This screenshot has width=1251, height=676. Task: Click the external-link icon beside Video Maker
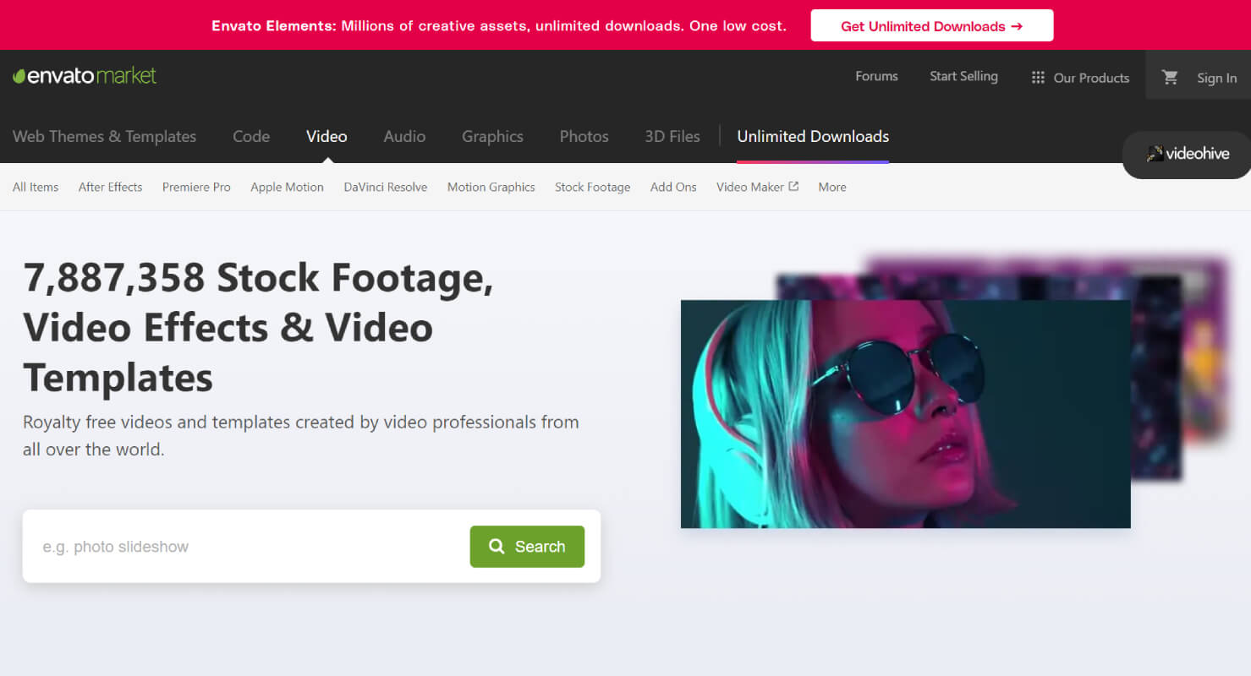pos(793,187)
